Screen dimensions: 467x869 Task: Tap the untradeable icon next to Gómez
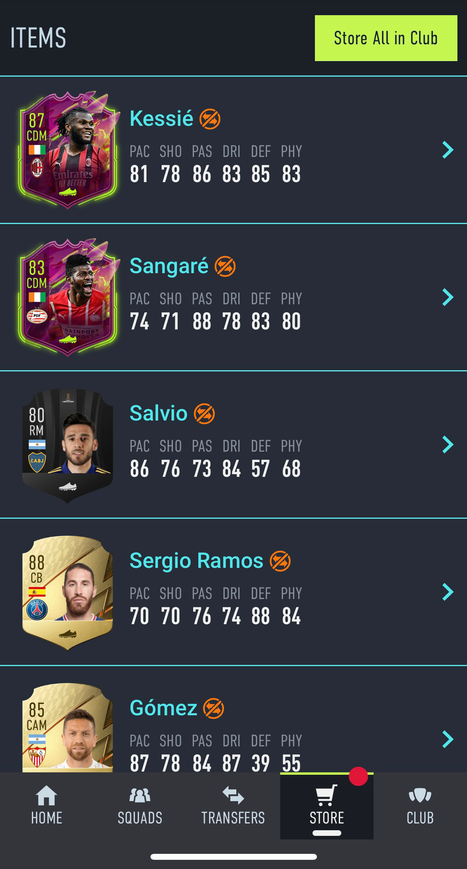(x=214, y=708)
